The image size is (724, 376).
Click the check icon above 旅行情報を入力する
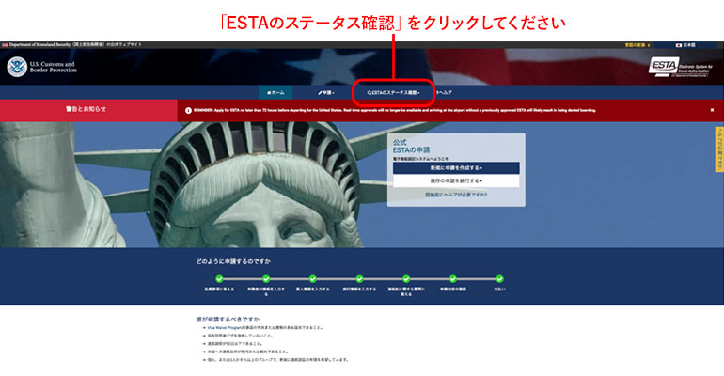point(359,278)
